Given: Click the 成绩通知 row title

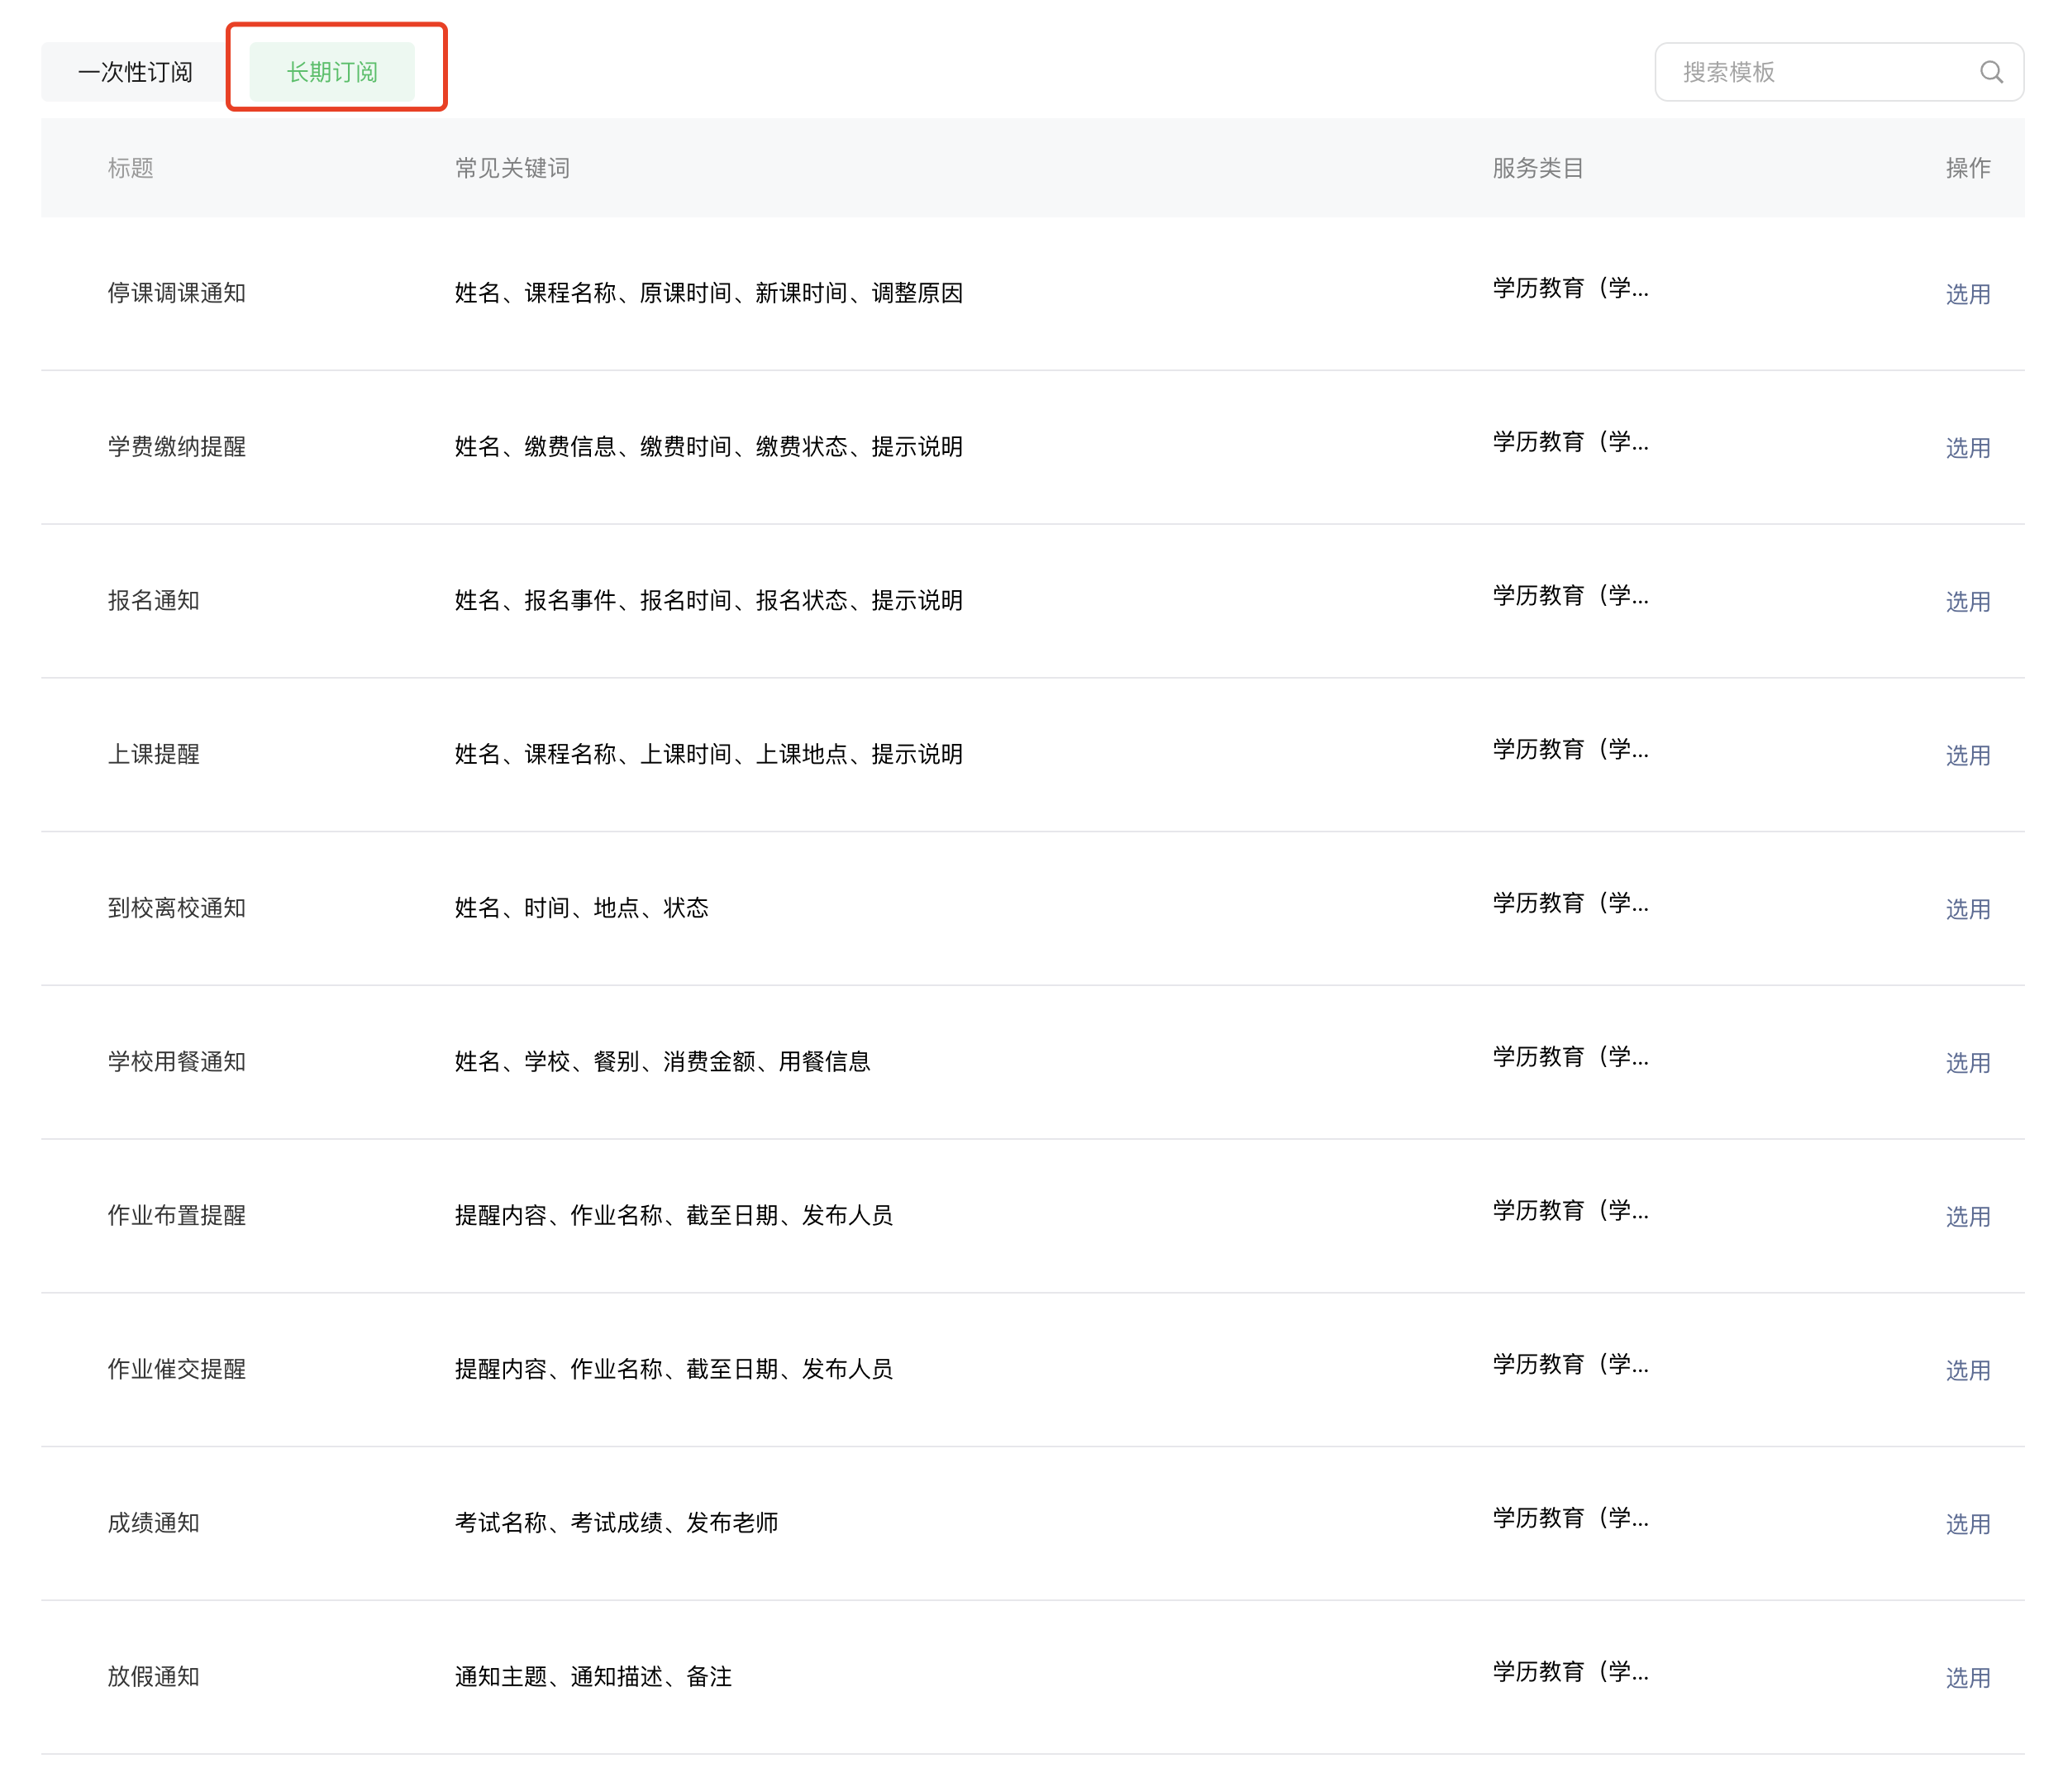Looking at the screenshot, I should pos(154,1523).
